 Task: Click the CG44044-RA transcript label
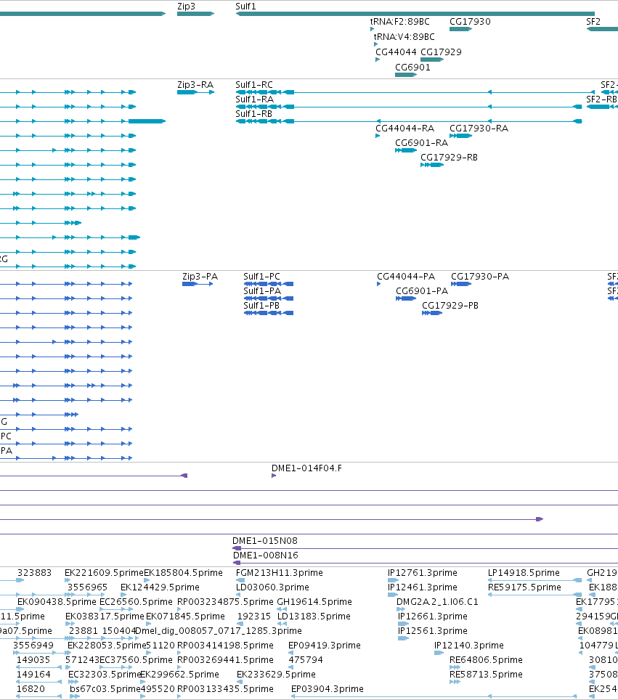click(x=404, y=128)
